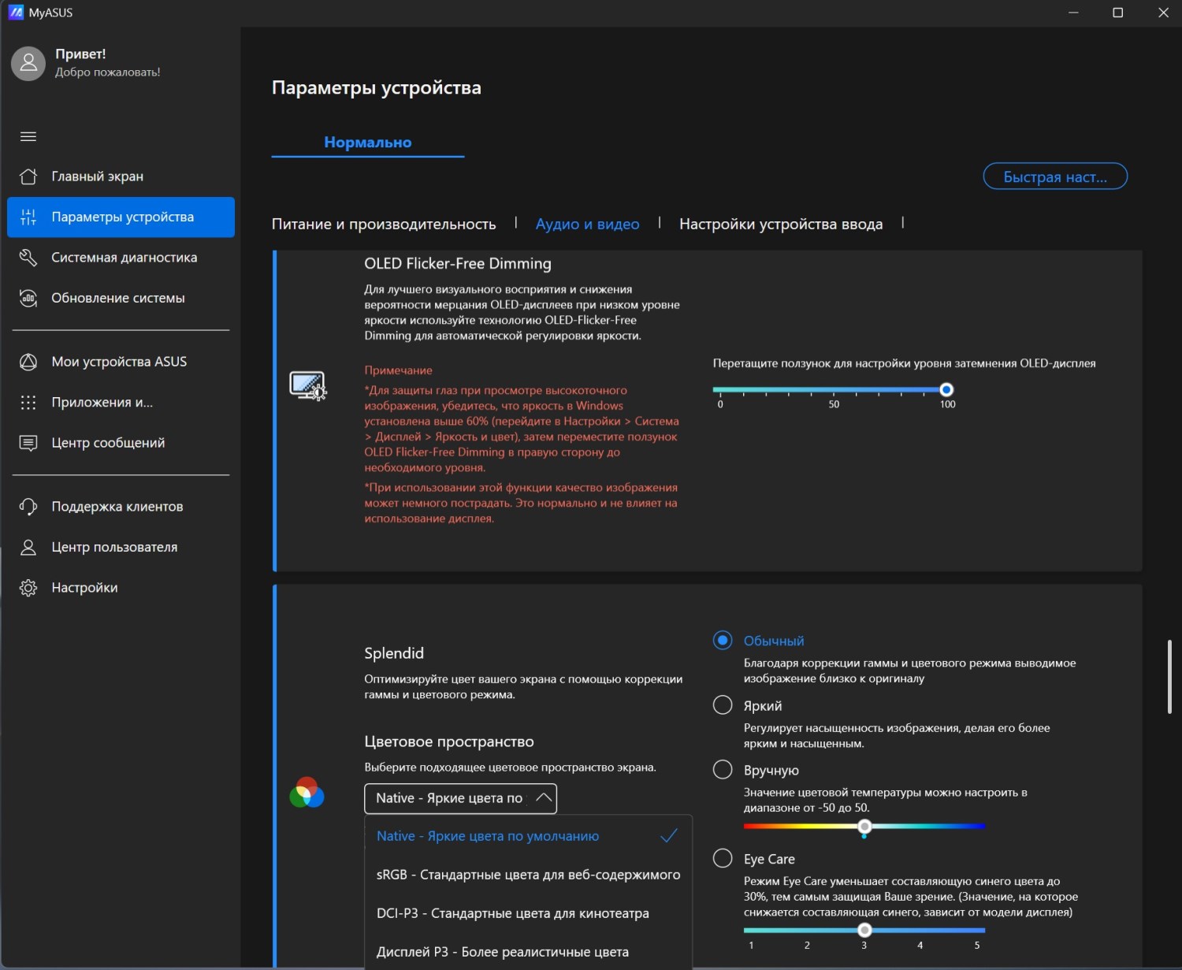Open Поддержка клиентов headset icon
Image resolution: width=1182 pixels, height=970 pixels.
(x=28, y=507)
